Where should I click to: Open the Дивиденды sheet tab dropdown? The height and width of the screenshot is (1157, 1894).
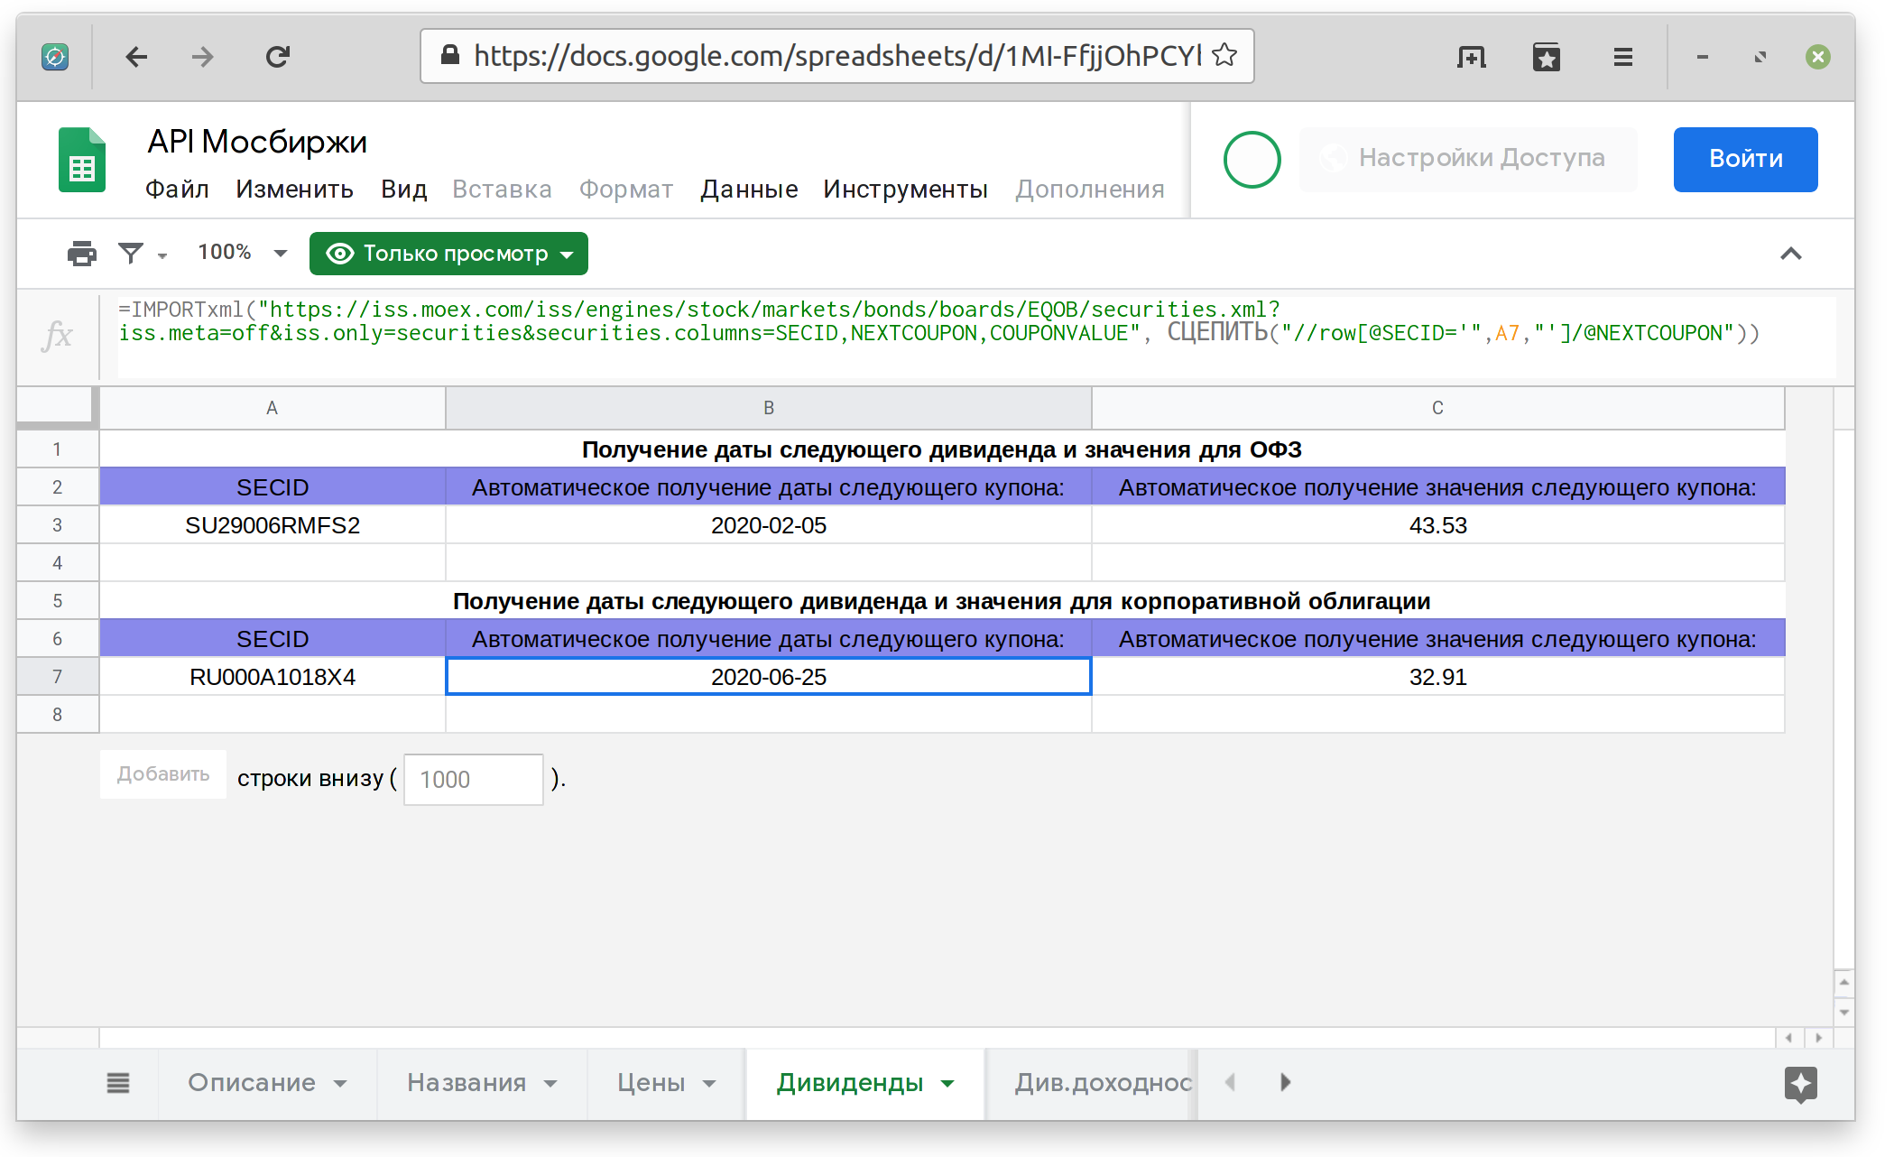click(947, 1082)
